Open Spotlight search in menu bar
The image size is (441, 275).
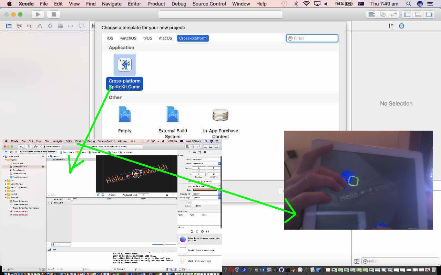409,4
